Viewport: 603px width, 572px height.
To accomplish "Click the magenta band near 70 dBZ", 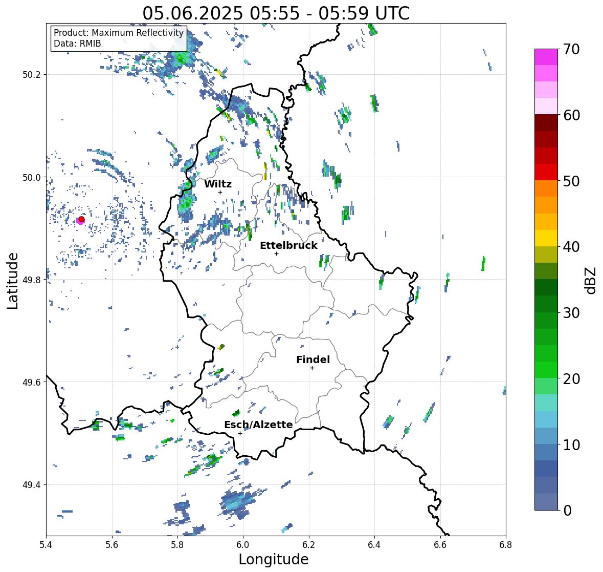I will coord(546,57).
